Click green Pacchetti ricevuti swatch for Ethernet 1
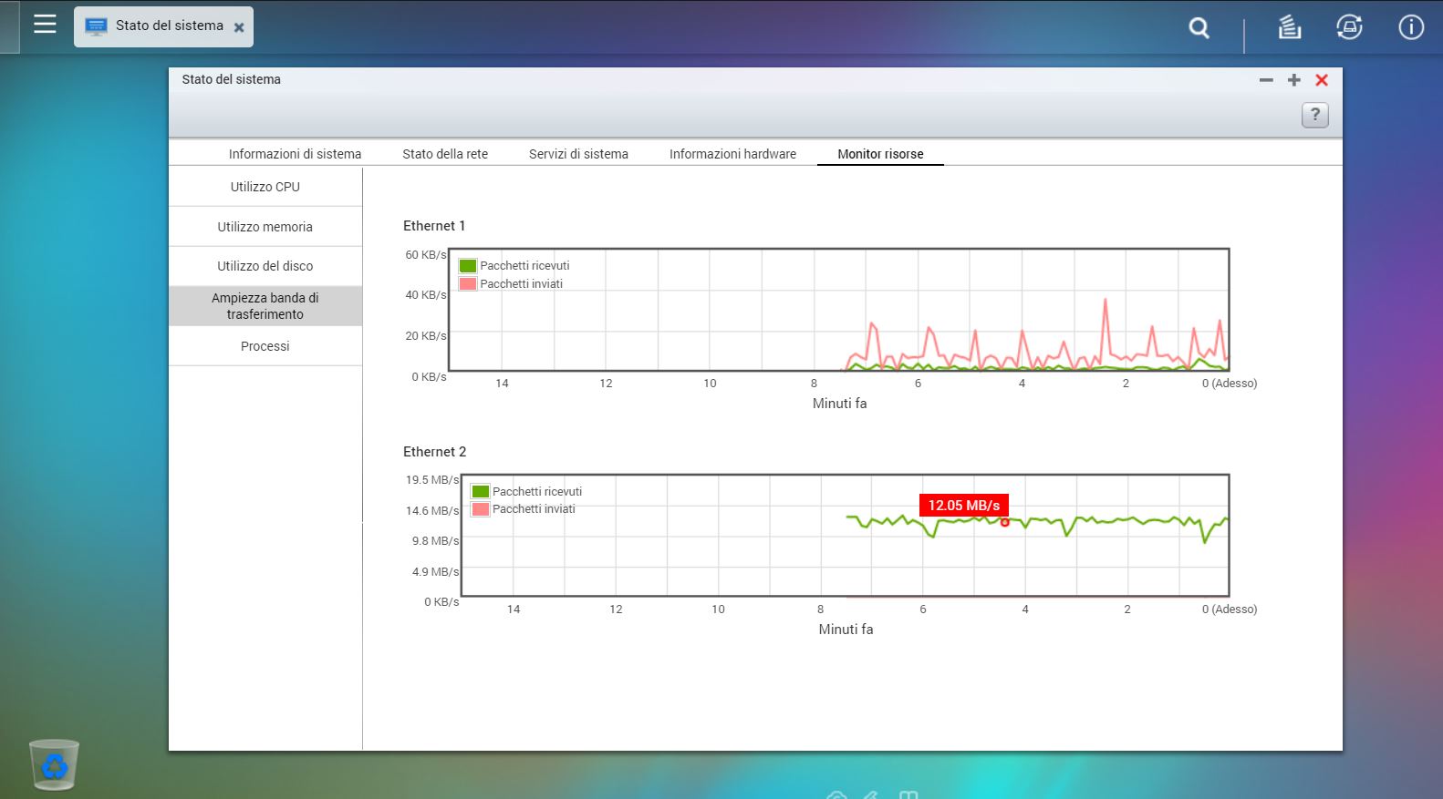The height and width of the screenshot is (799, 1443). (468, 266)
